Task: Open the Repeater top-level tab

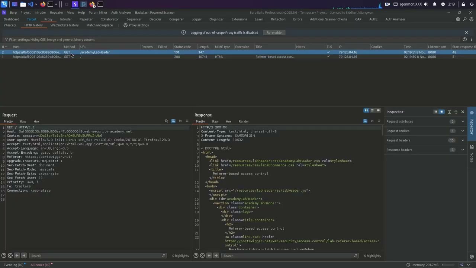Action: tap(86, 19)
